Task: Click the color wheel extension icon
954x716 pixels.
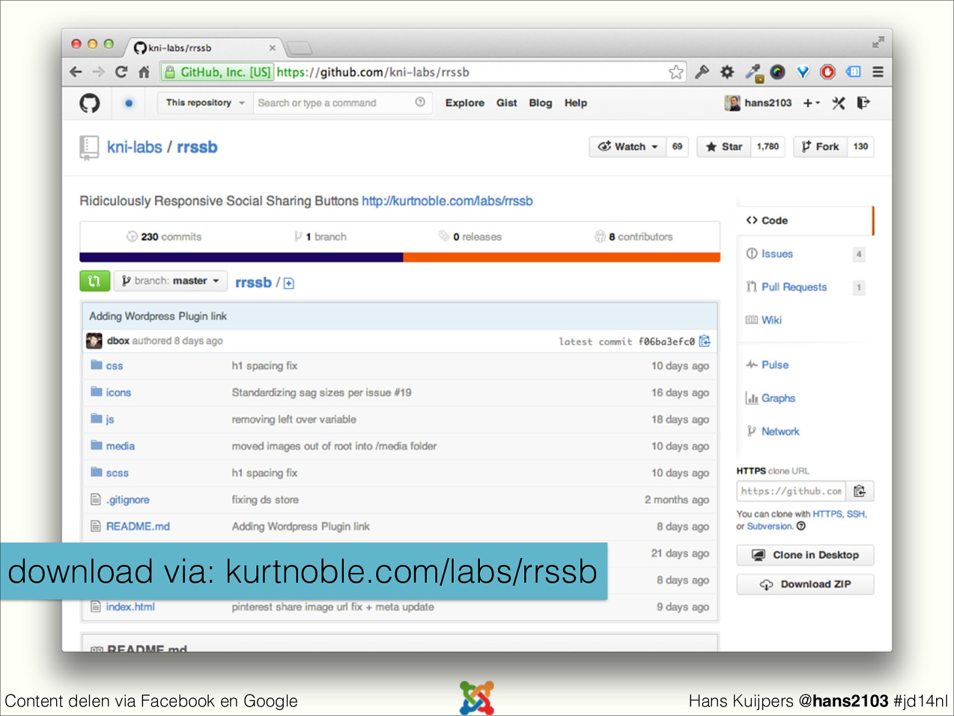Action: pos(777,72)
